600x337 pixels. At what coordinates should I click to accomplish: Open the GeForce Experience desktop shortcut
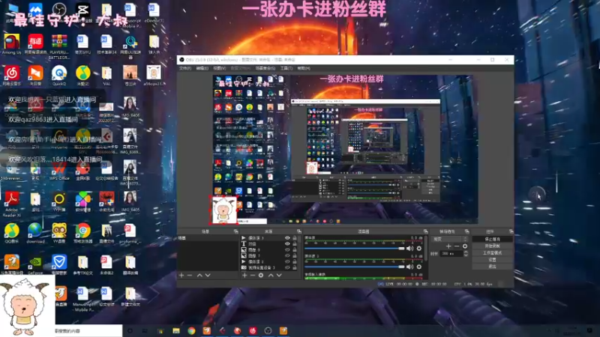35,263
